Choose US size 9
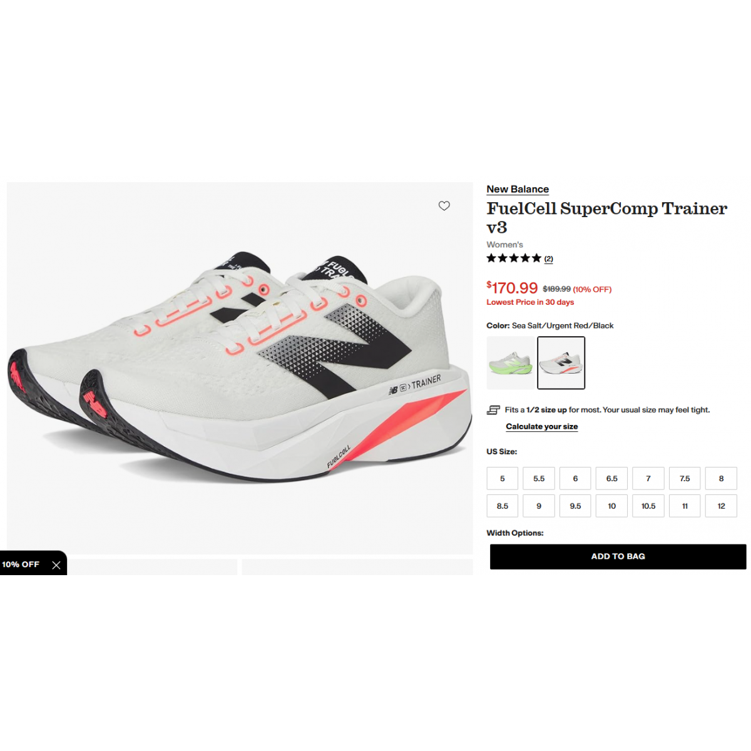This screenshot has width=751, height=751. point(539,506)
